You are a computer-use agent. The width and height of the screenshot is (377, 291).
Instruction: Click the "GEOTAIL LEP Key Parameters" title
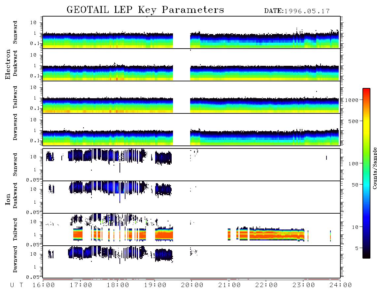click(145, 10)
